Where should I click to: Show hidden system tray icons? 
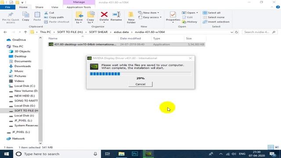[x=221, y=154]
